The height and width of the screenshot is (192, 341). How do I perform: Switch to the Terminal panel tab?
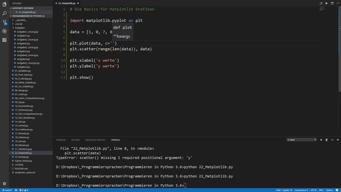tap(115, 140)
